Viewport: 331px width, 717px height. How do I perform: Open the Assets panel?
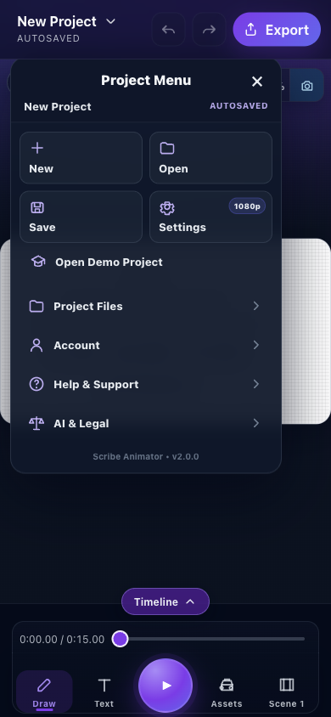click(227, 692)
